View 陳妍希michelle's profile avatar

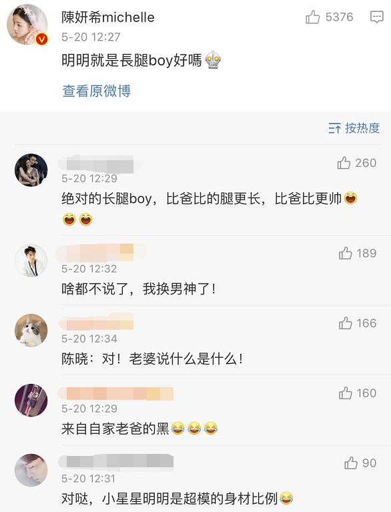27,24
